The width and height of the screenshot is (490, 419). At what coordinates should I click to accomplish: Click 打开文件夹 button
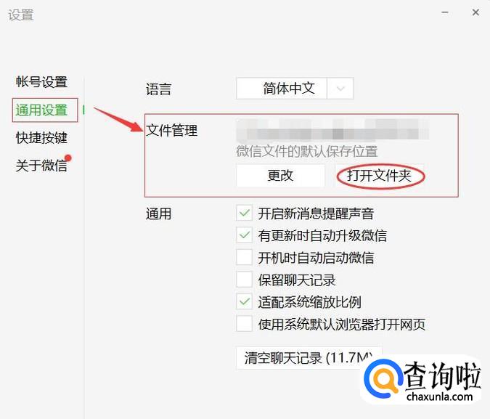point(380,176)
